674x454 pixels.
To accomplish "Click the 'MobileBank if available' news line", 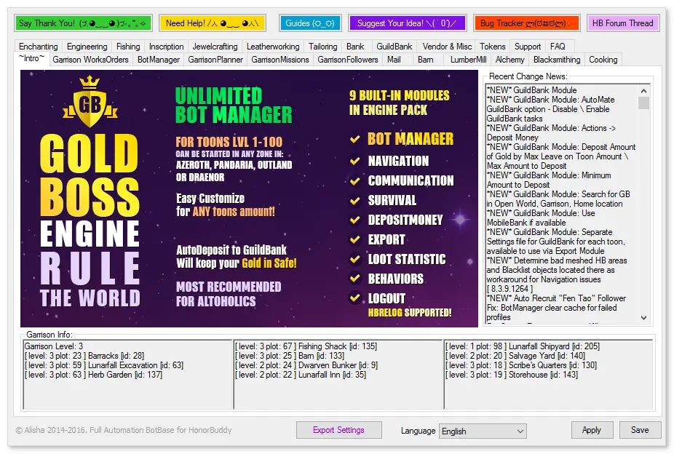I will point(526,223).
